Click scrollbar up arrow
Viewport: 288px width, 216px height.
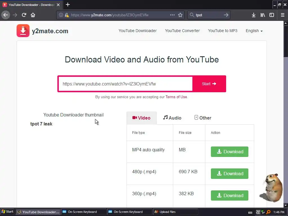click(286, 23)
